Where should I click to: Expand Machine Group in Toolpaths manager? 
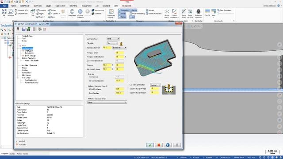[x=2, y=38]
